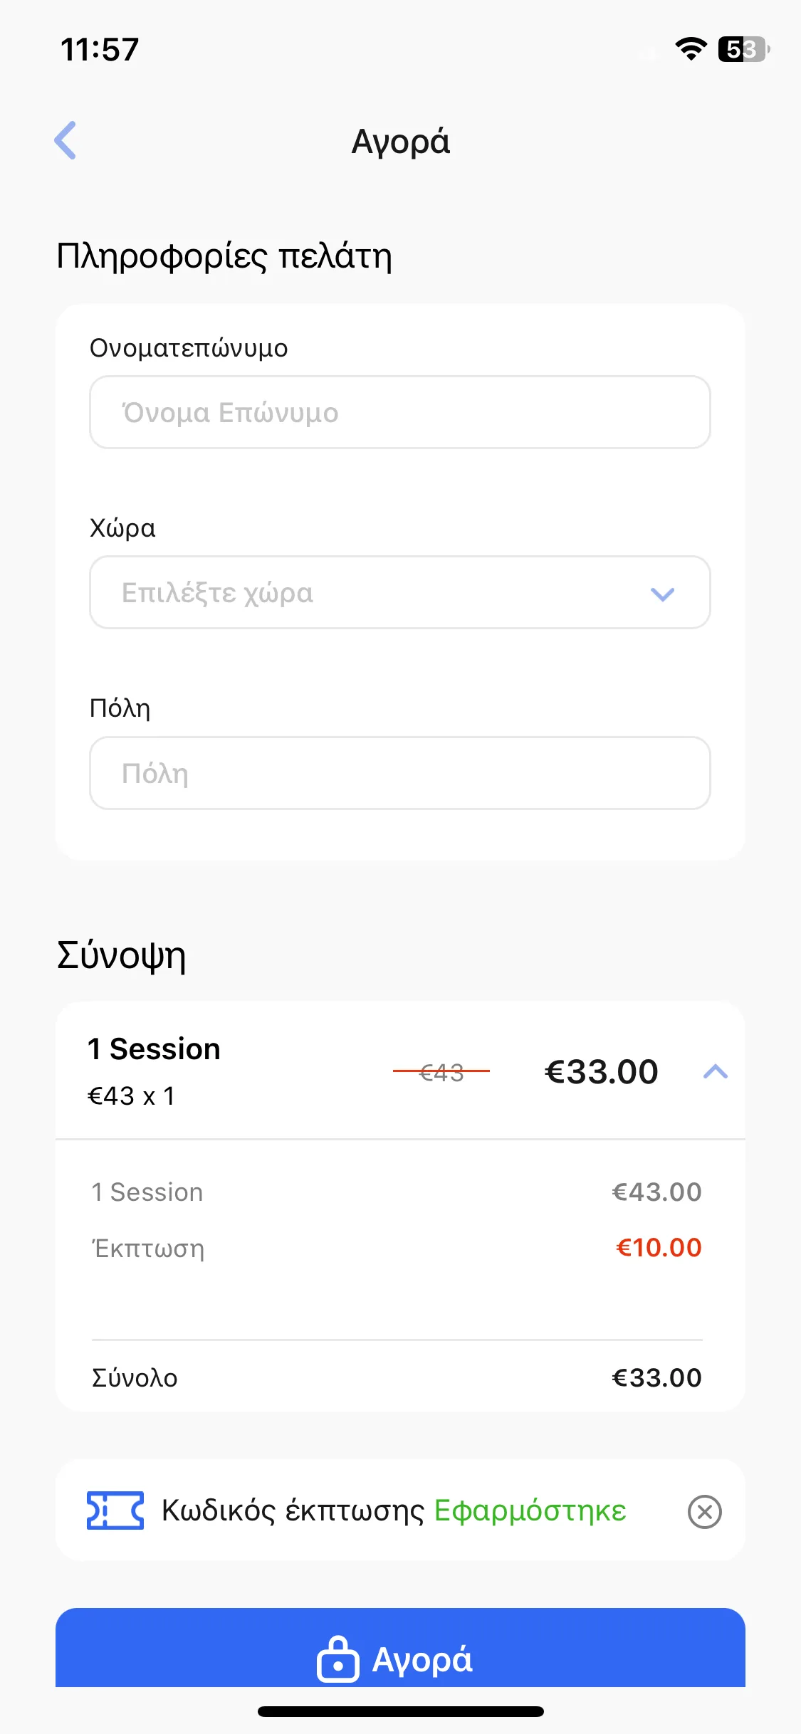Screen dimensions: 801x1734
Task: Tap the strikethrough €43 original price
Action: [441, 1072]
